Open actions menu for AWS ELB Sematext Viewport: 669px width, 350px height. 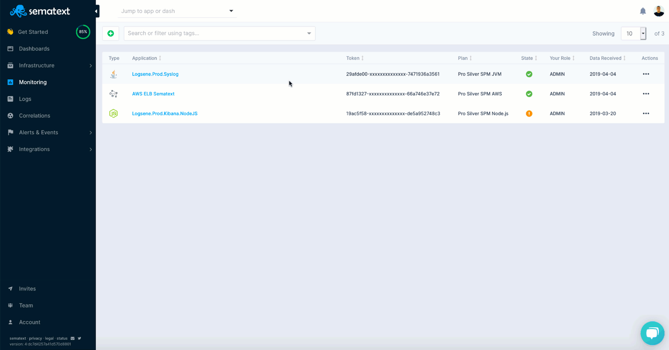pos(646,94)
